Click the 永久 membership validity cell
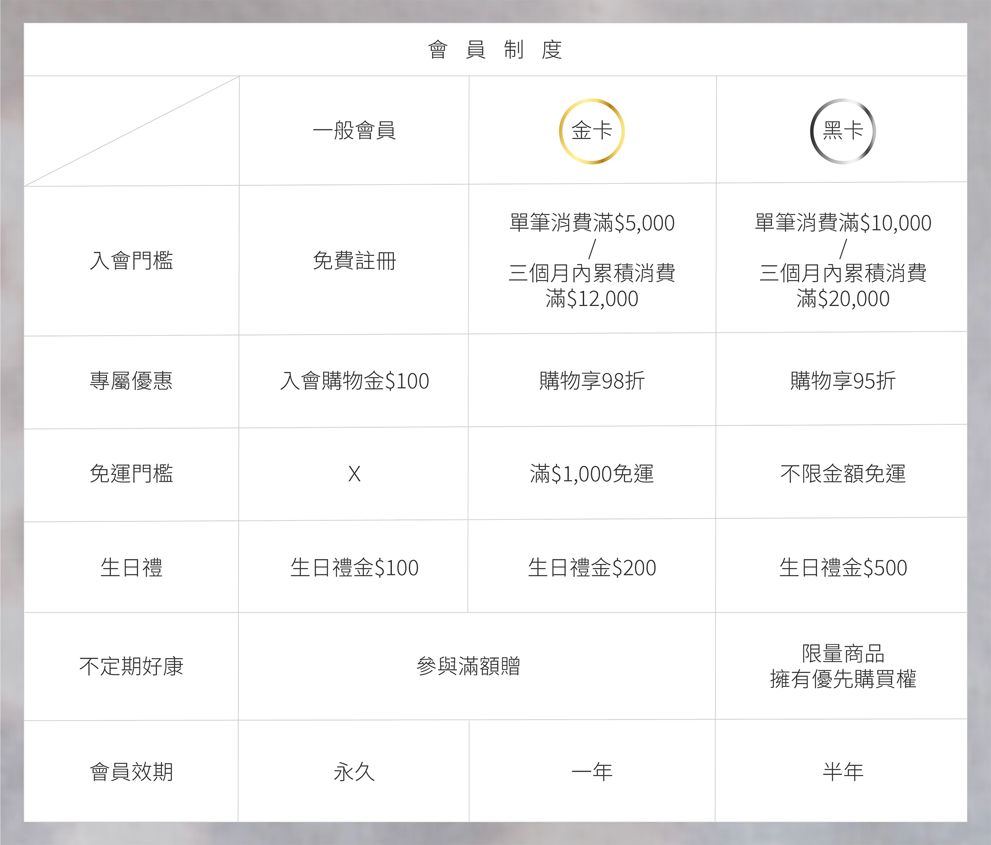The image size is (991, 845). click(x=354, y=772)
